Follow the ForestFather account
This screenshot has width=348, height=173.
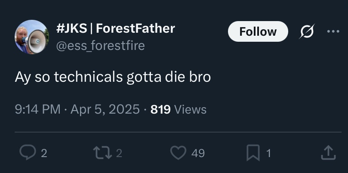pyautogui.click(x=258, y=31)
